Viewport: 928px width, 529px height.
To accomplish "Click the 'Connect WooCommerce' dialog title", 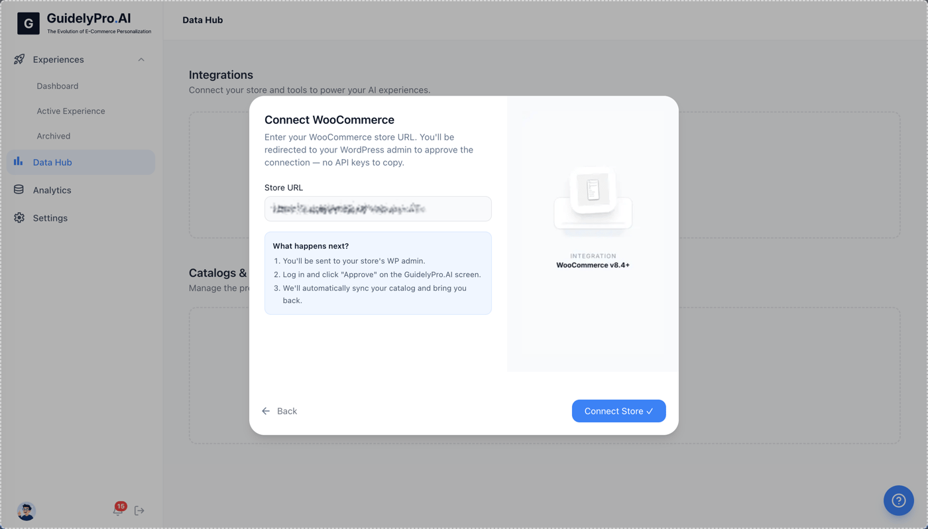I will click(329, 120).
